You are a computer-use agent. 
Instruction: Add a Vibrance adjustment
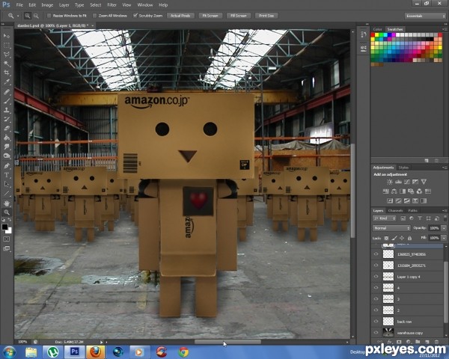(x=424, y=182)
